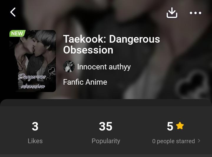This screenshot has height=157, width=212.
Task: Select the Taekook: Dangerous Obsession title
Action: tap(112, 44)
